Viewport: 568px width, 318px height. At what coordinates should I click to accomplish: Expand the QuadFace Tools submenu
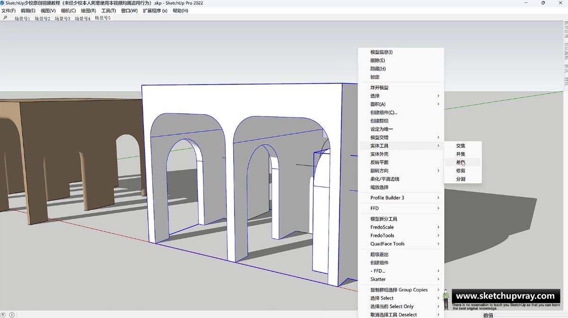tap(401, 244)
